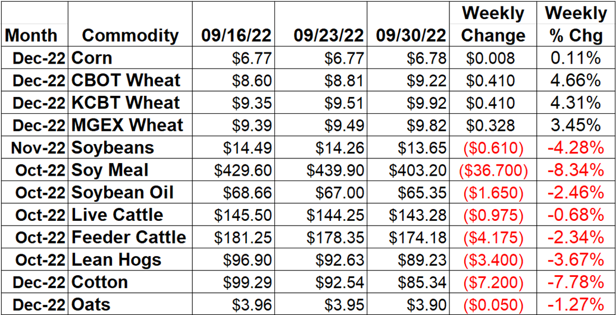
Task: Click the Nov-22 month cell
Action: coord(35,148)
